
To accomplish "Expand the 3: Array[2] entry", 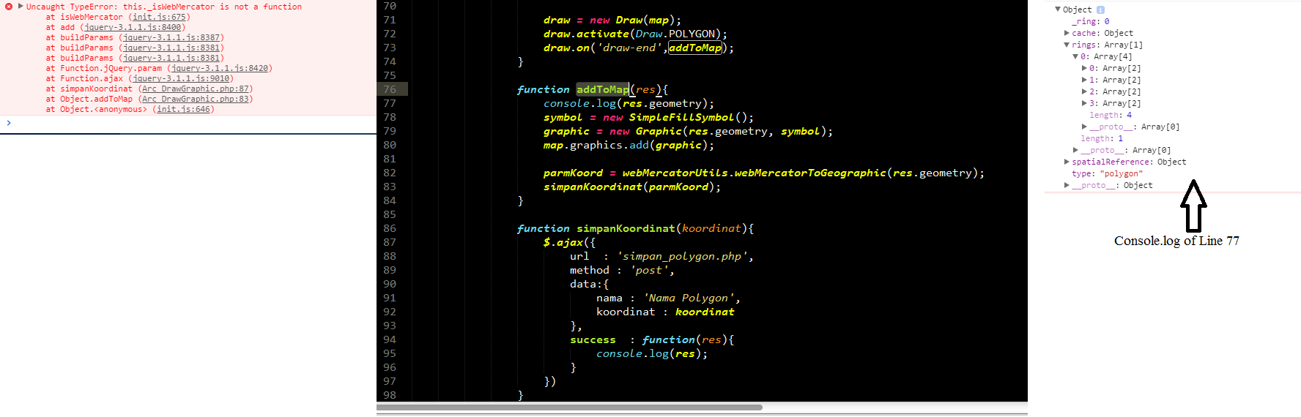I will [x=1084, y=103].
